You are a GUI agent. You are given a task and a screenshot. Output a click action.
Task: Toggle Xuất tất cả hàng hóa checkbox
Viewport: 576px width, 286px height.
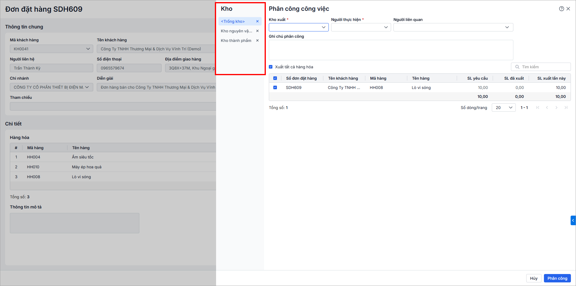[271, 67]
